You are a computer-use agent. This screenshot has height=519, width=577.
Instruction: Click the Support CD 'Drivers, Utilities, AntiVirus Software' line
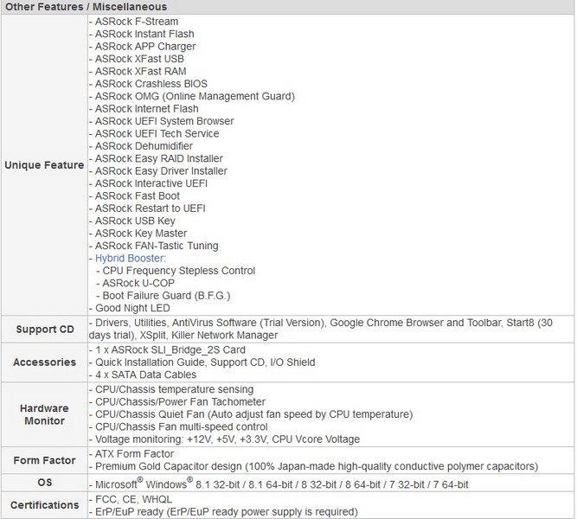[x=321, y=323]
